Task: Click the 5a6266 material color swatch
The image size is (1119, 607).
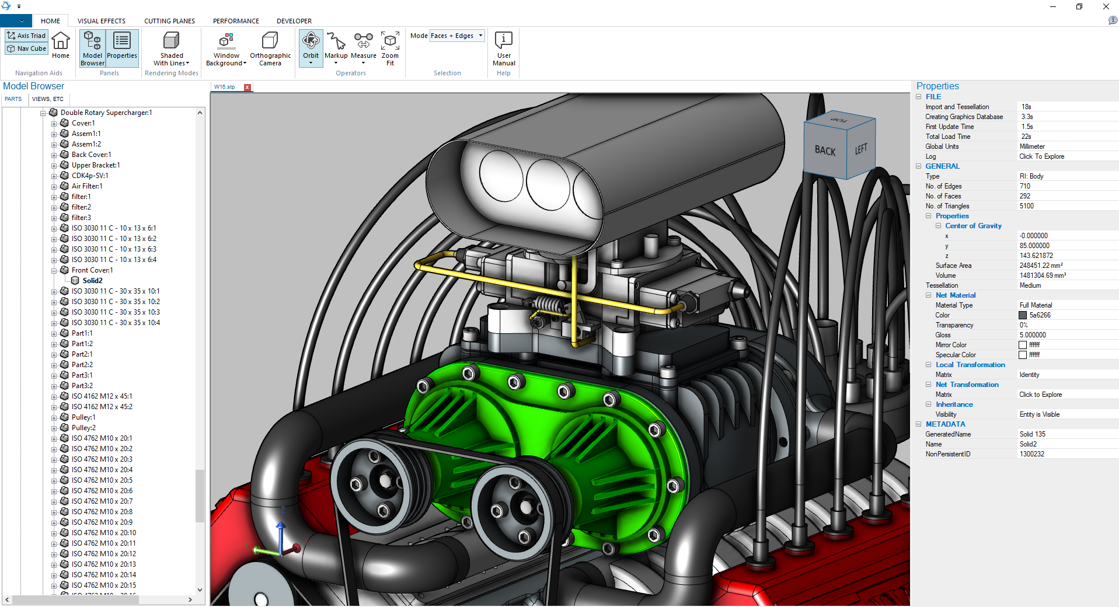Action: pos(1023,315)
